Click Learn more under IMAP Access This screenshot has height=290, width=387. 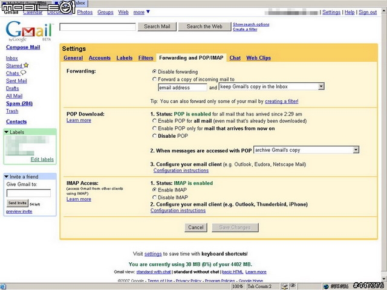click(x=79, y=199)
